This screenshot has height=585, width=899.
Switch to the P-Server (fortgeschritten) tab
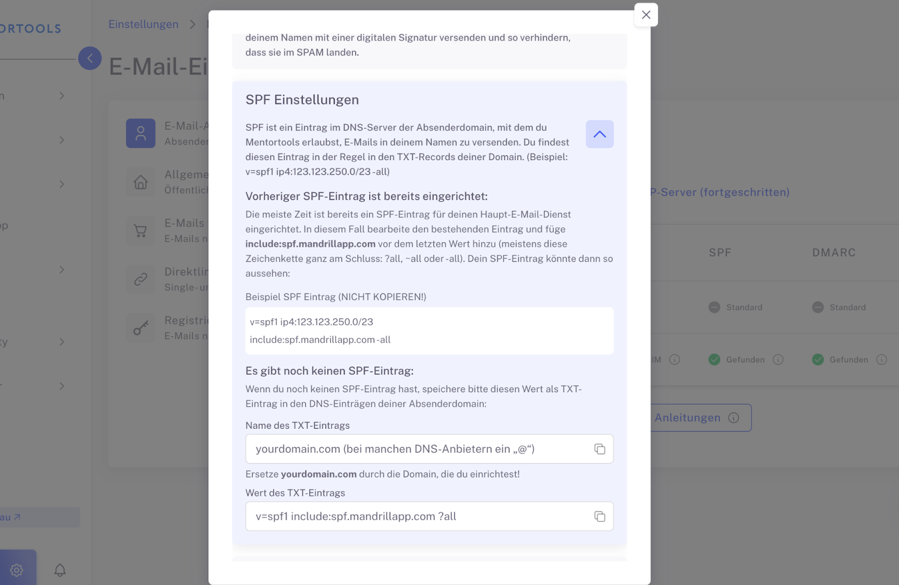click(x=720, y=192)
